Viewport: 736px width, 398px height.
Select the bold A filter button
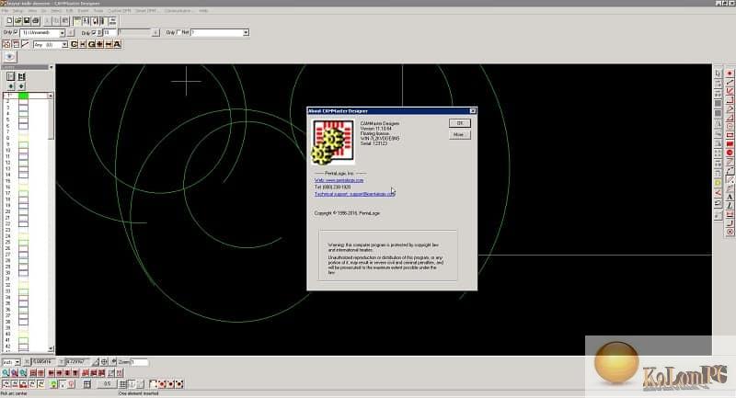coord(118,44)
